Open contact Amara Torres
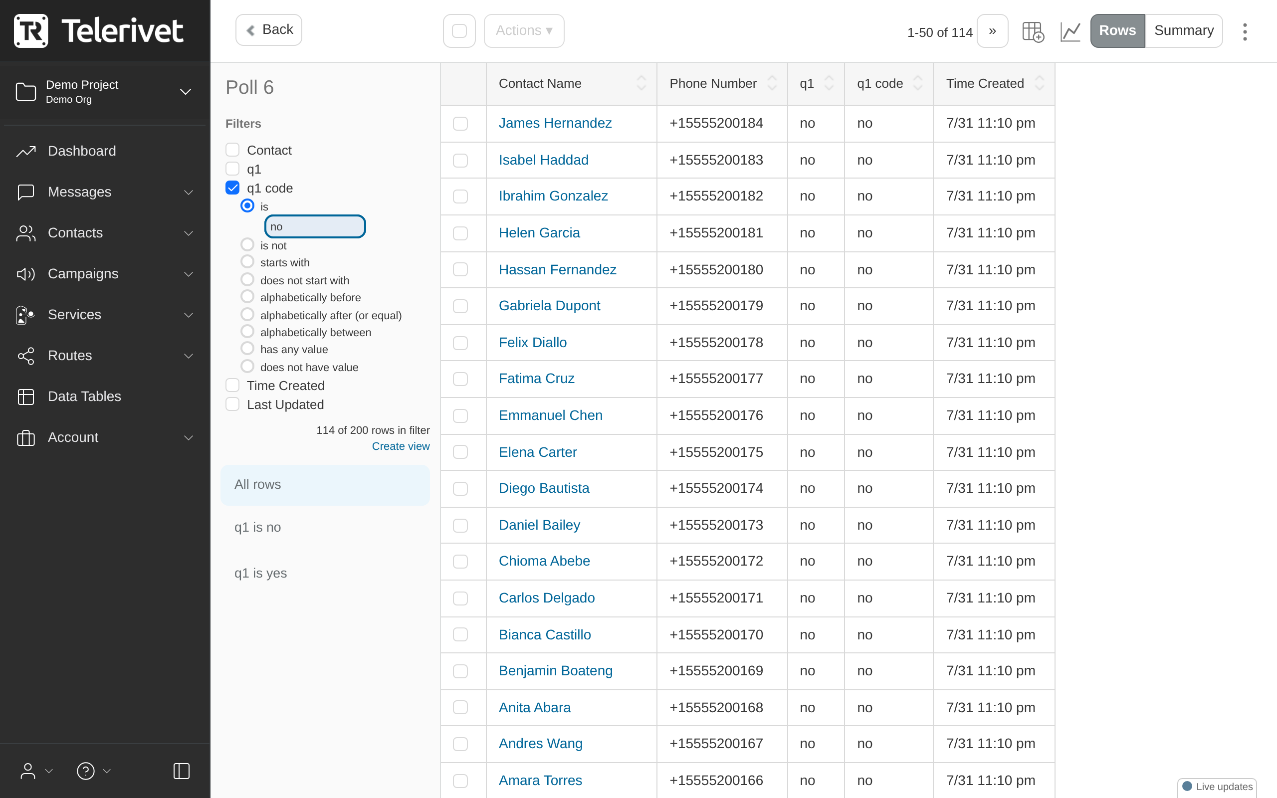The width and height of the screenshot is (1277, 798). pos(540,781)
